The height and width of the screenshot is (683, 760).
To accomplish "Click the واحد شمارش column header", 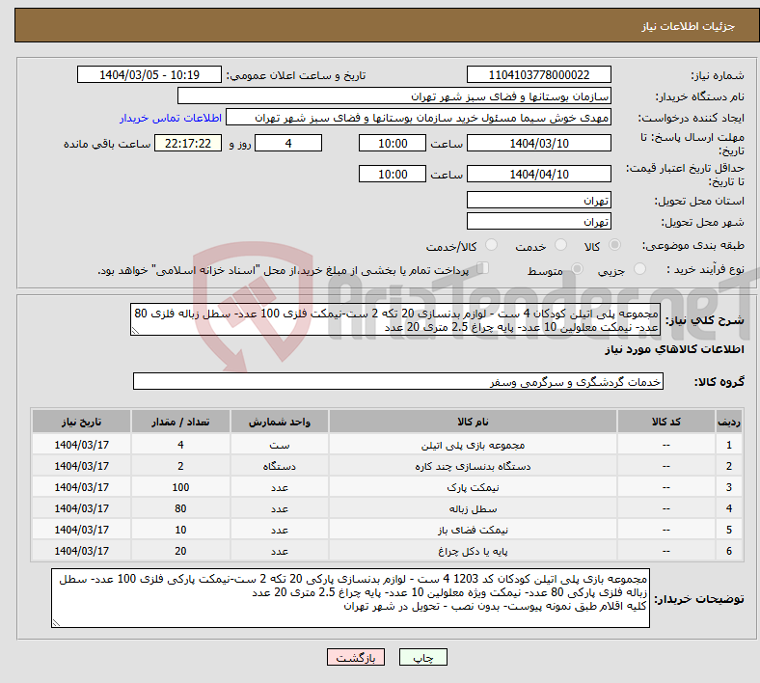I will (x=280, y=422).
